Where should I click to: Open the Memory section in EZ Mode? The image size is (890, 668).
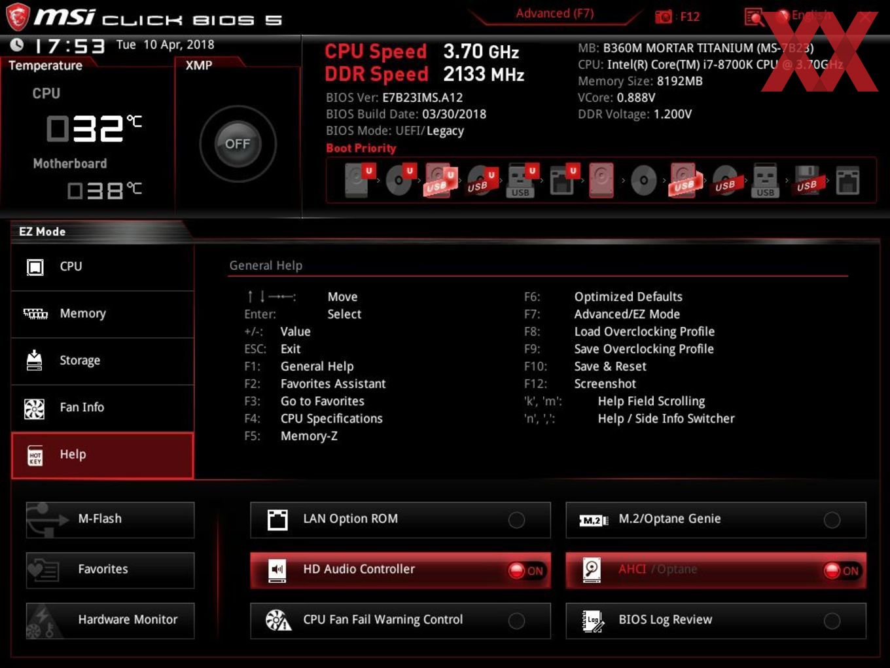point(103,314)
